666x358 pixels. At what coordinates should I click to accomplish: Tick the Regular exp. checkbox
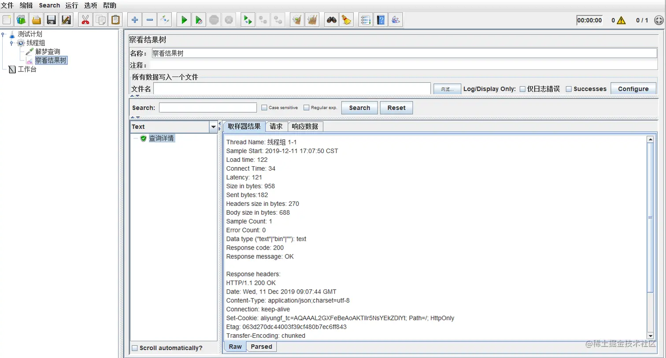point(307,108)
